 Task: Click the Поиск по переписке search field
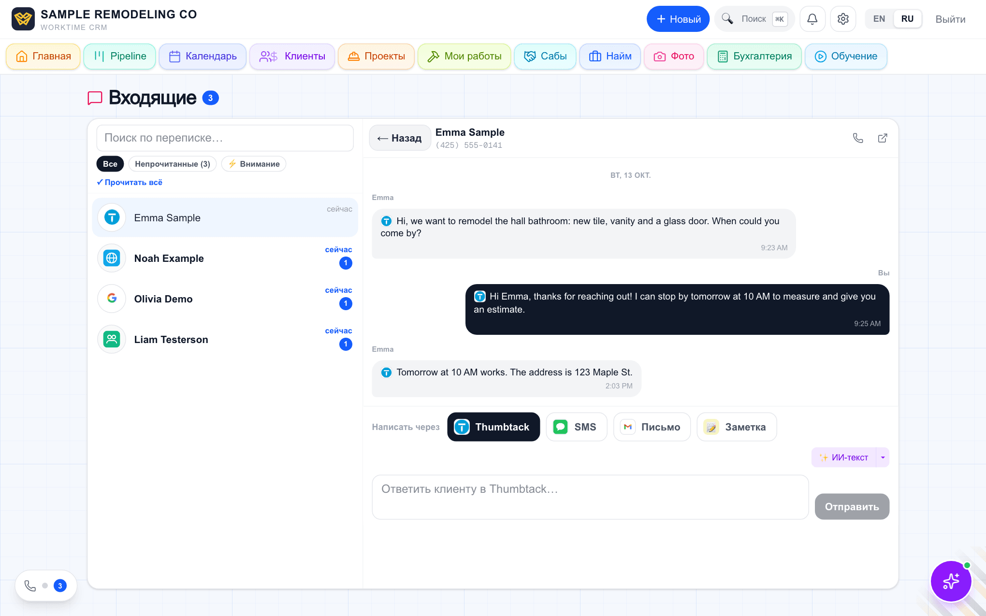[x=225, y=138]
